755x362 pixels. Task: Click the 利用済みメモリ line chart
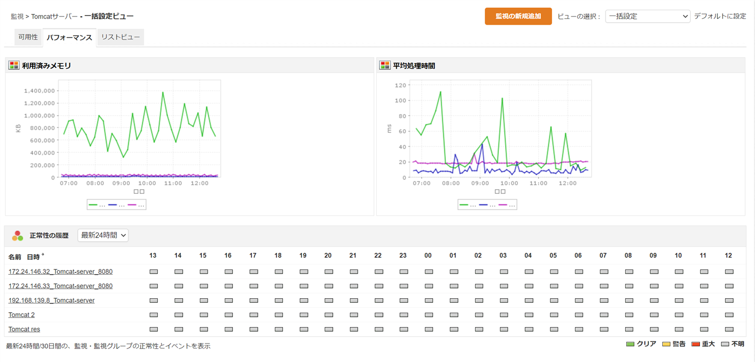(139, 129)
